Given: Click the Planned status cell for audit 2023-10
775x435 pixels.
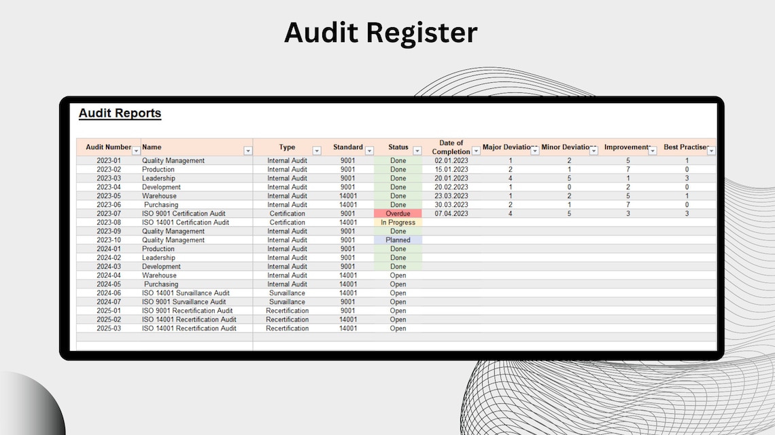Looking at the screenshot, I should (398, 240).
